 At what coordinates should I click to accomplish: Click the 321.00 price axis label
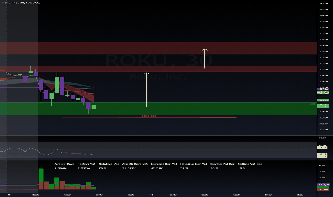click(x=323, y=130)
